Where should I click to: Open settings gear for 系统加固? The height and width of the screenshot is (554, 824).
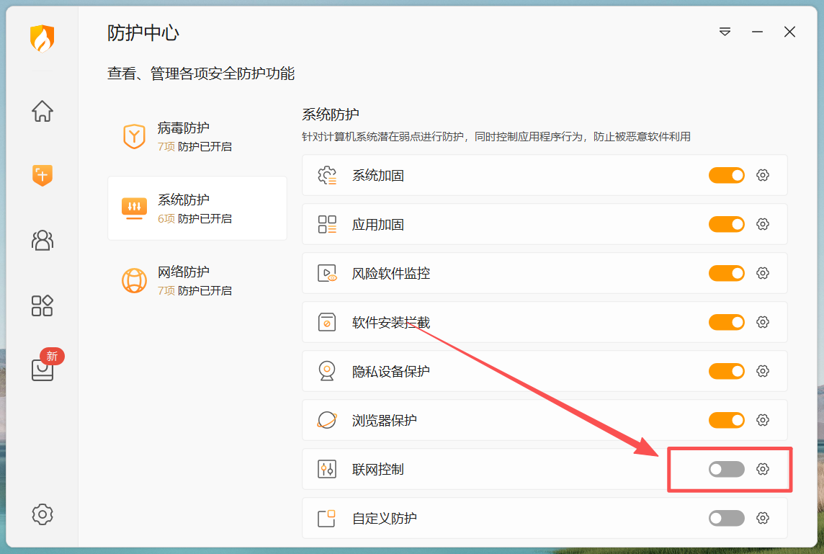pos(763,175)
